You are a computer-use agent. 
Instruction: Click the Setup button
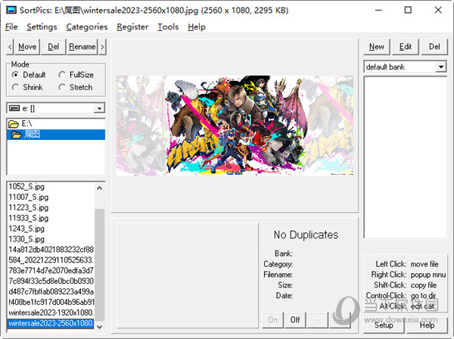384,325
